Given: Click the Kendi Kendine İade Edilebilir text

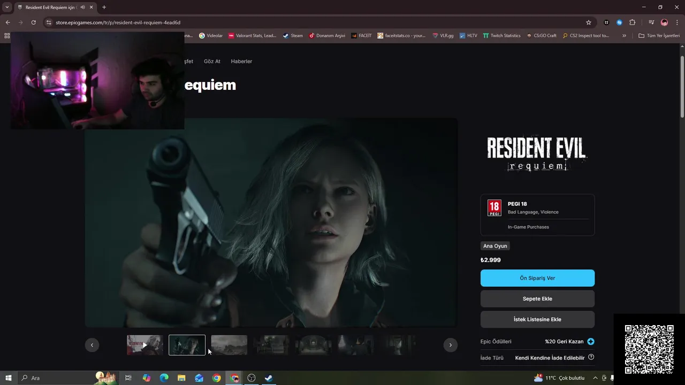Looking at the screenshot, I should (550, 358).
